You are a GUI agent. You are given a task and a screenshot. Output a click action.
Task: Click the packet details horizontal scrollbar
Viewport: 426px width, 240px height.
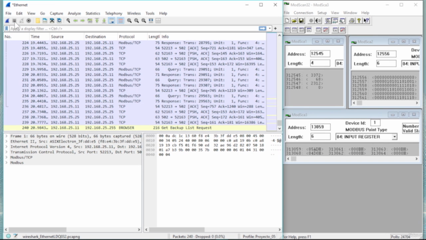coord(37,229)
